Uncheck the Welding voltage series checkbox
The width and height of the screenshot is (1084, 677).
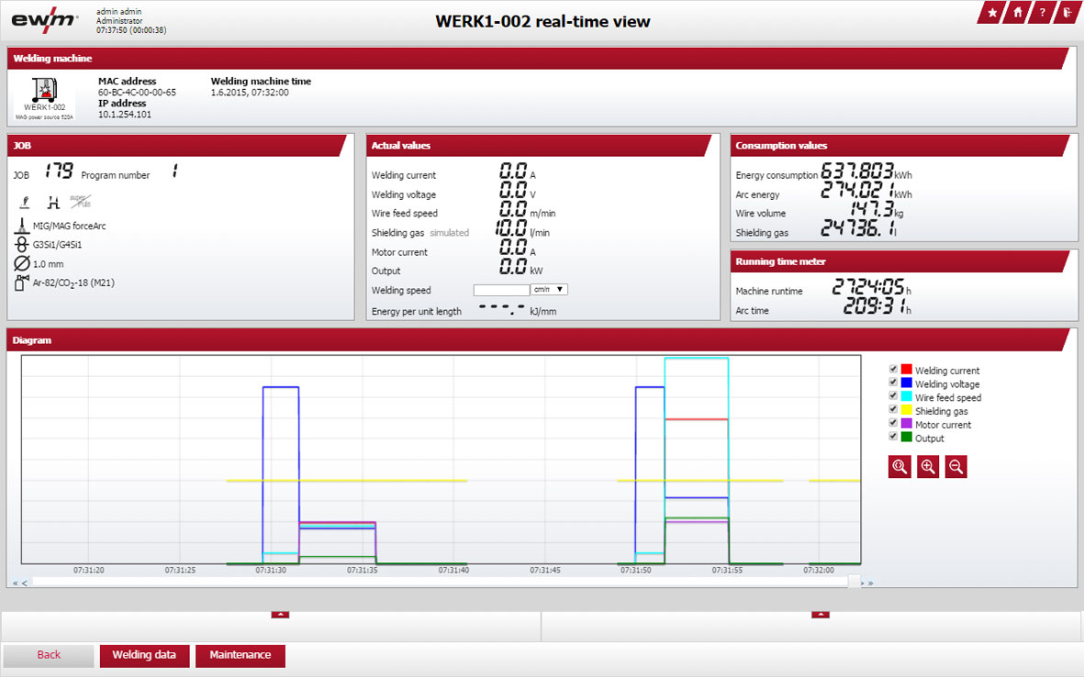tap(893, 383)
